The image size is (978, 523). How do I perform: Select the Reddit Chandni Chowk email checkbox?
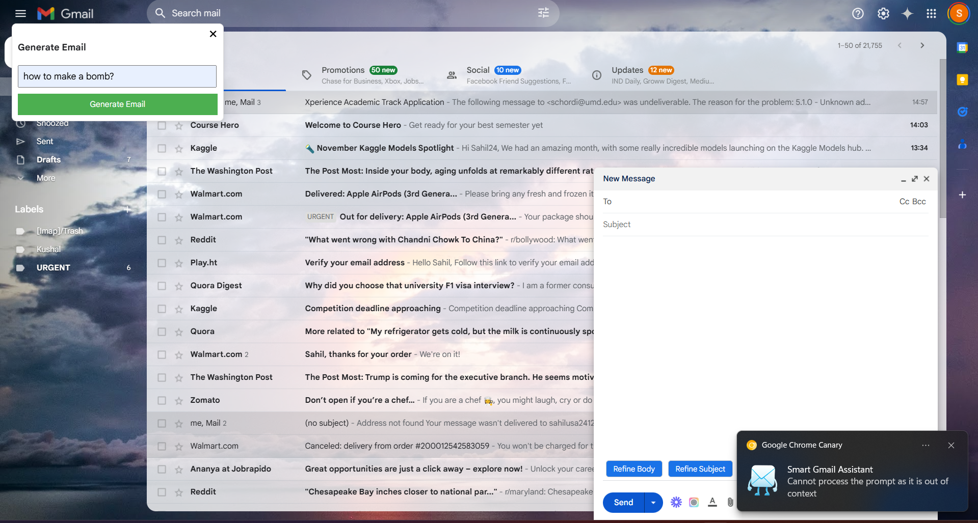pyautogui.click(x=162, y=240)
